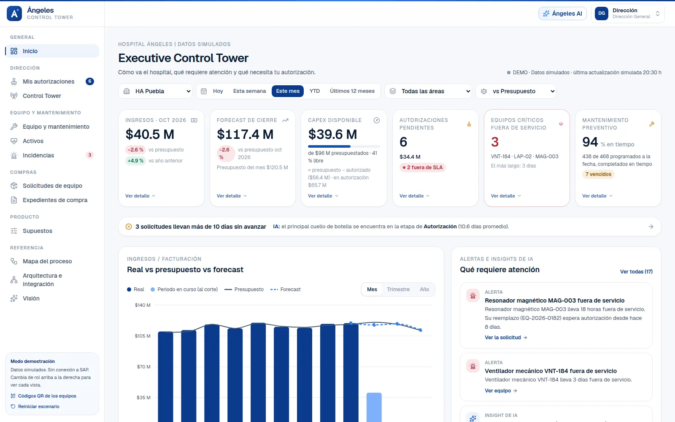Click the calendar icon beside Hoy
The image size is (675, 422).
204,91
